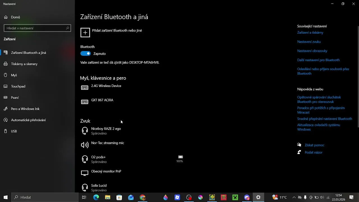Click the Obecný monitor PnP display icon
This screenshot has height=202, width=359.
tap(85, 173)
